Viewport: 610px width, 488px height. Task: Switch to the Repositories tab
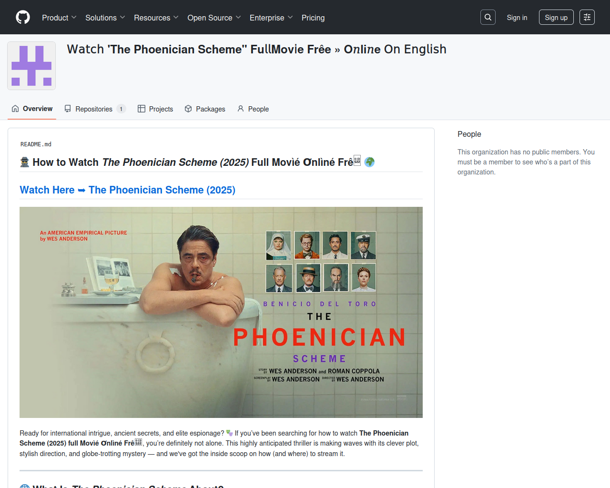coord(95,109)
